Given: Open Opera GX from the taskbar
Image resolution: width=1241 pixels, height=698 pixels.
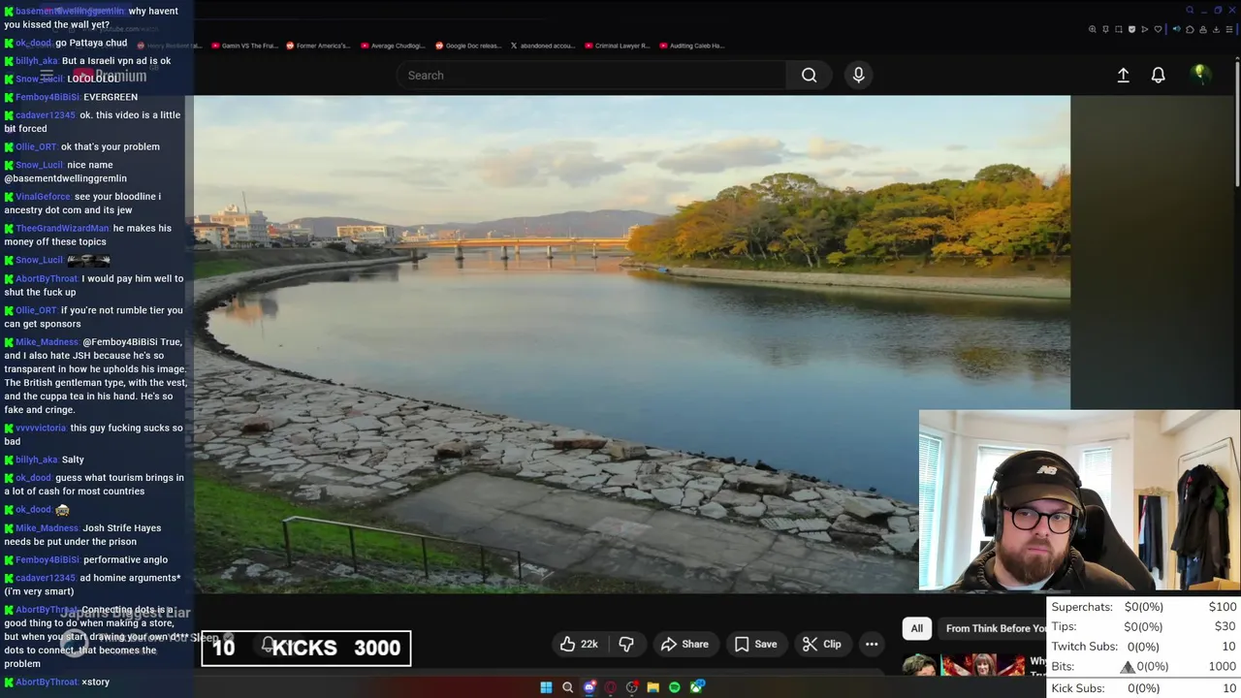Looking at the screenshot, I should [611, 687].
